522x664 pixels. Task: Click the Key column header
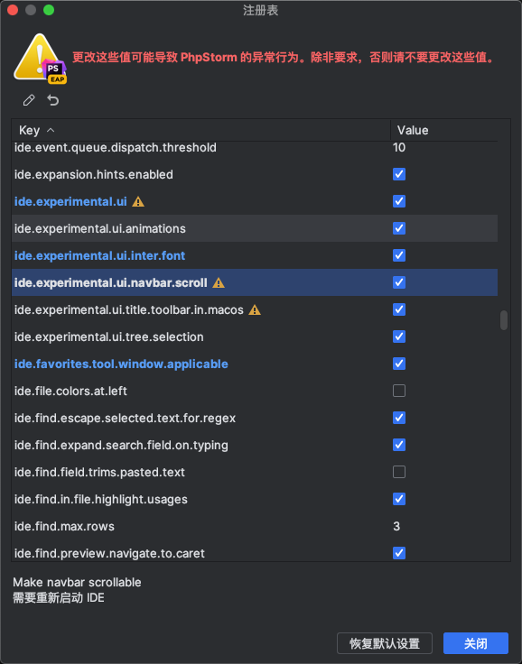point(201,130)
